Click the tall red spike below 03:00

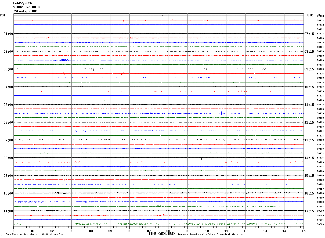[64, 72]
